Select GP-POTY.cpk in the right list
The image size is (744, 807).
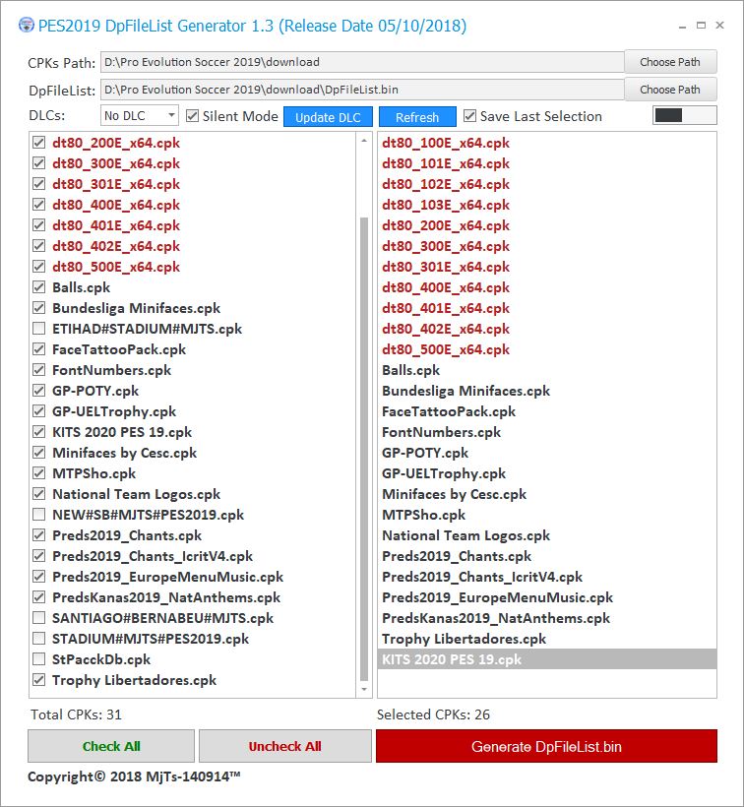(547, 453)
